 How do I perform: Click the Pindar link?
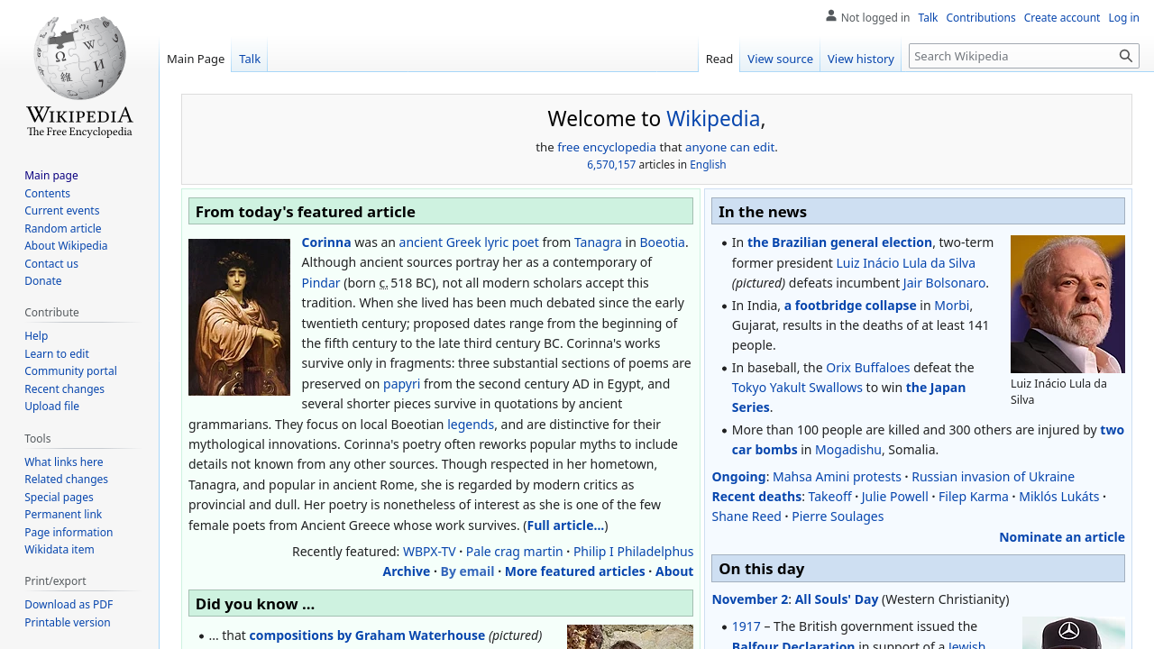(320, 282)
